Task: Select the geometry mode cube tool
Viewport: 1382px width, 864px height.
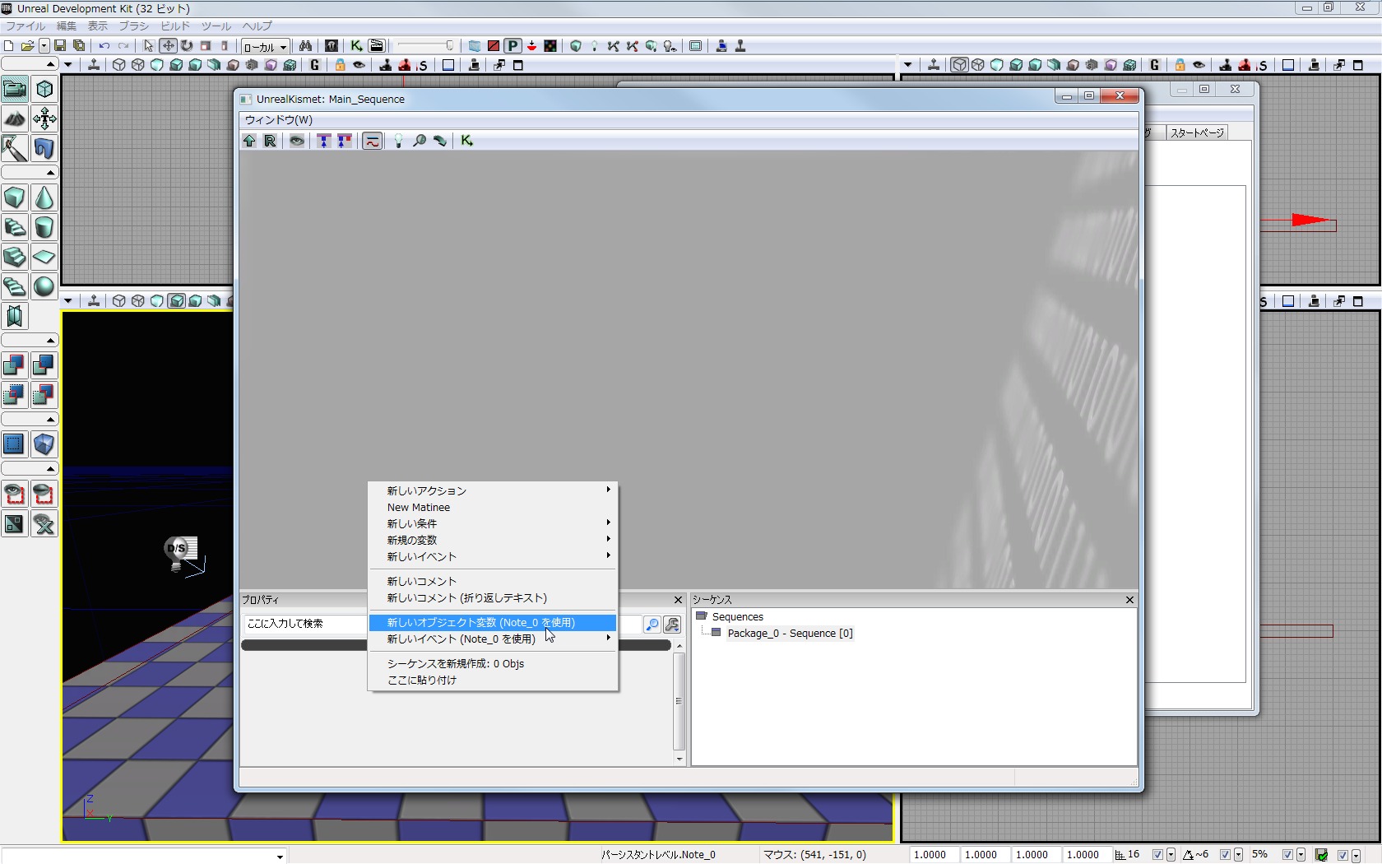Action: pyautogui.click(x=44, y=89)
